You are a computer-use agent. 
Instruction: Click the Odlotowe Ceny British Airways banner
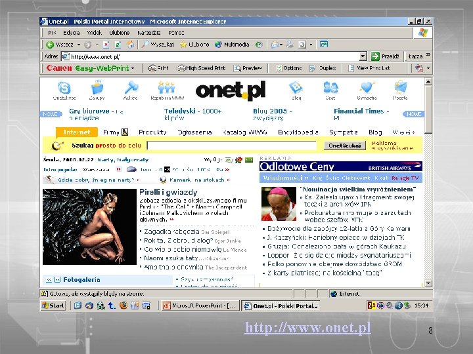pos(340,167)
